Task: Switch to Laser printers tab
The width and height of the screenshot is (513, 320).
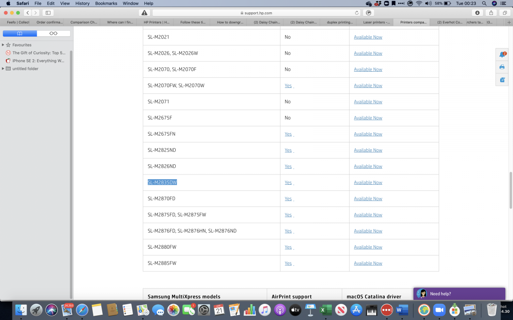Action: [x=377, y=22]
